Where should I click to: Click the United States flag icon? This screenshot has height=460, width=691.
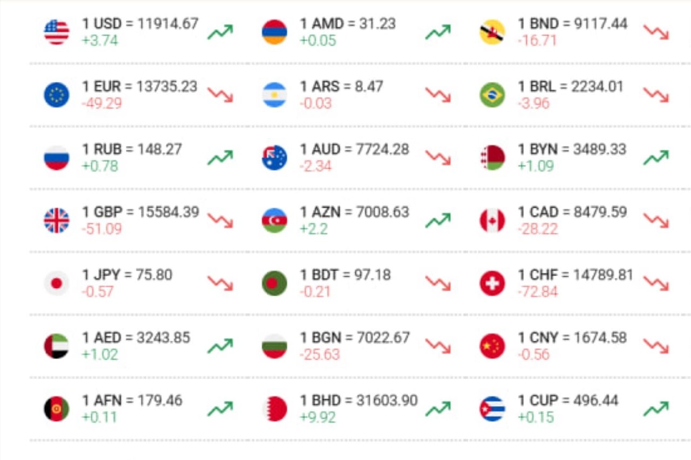pos(57,32)
